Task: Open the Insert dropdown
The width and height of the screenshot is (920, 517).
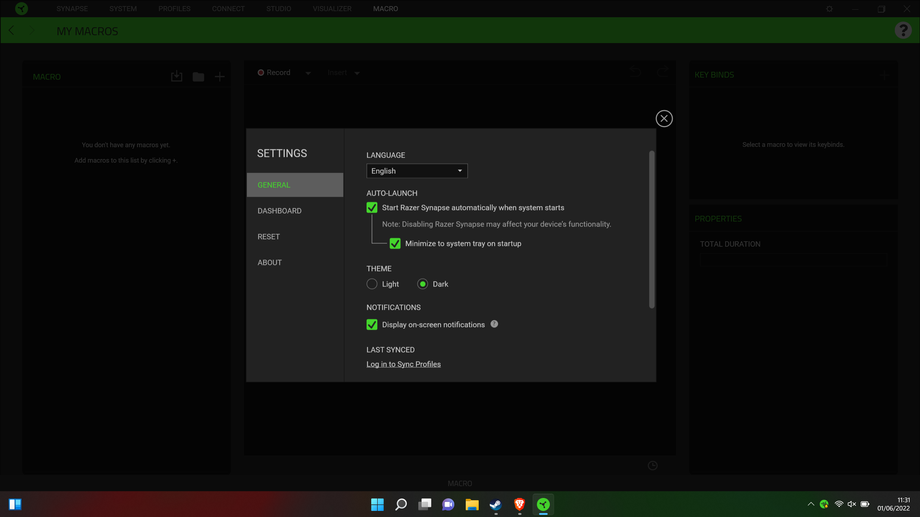Action: pyautogui.click(x=357, y=73)
